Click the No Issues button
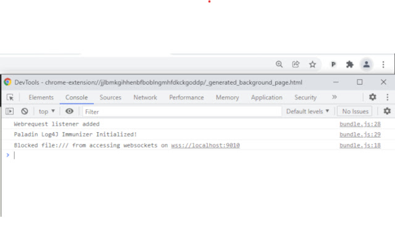This screenshot has width=395, height=247. 355,111
